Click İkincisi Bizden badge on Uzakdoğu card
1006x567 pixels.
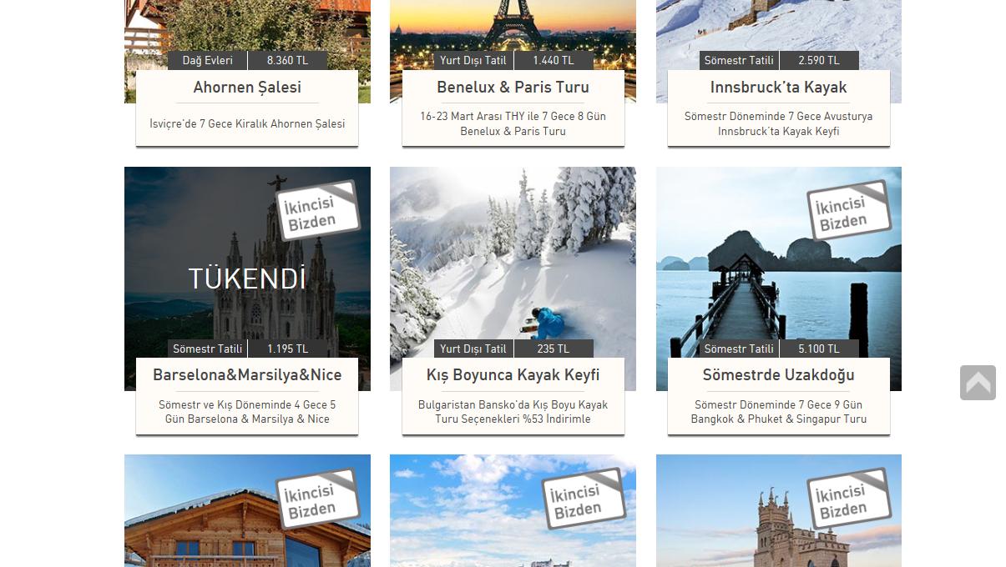[x=849, y=211]
